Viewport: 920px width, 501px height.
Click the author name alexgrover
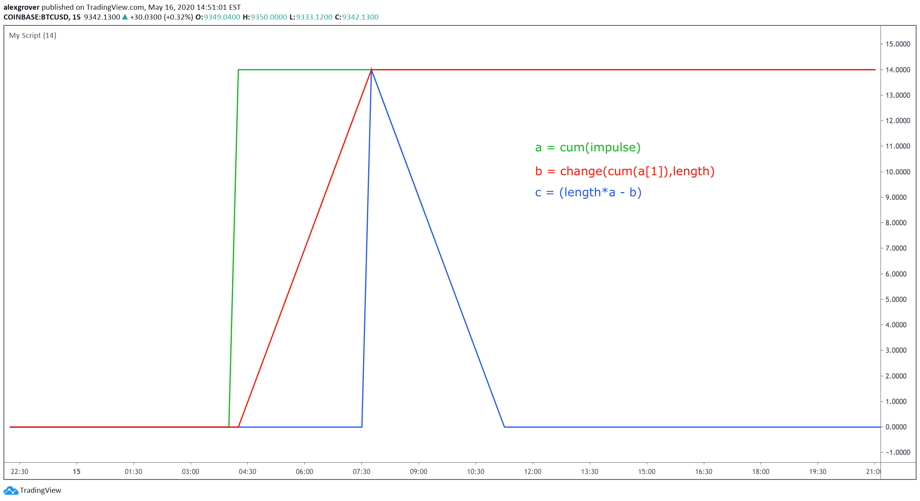[21, 7]
